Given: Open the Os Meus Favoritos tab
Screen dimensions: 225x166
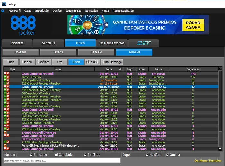Looking at the screenshot, I should [x=112, y=43].
